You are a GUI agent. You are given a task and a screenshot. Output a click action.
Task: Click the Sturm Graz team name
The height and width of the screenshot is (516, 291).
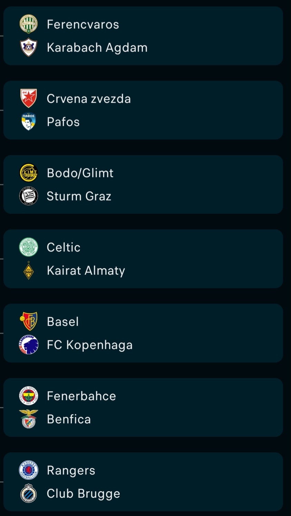point(79,196)
